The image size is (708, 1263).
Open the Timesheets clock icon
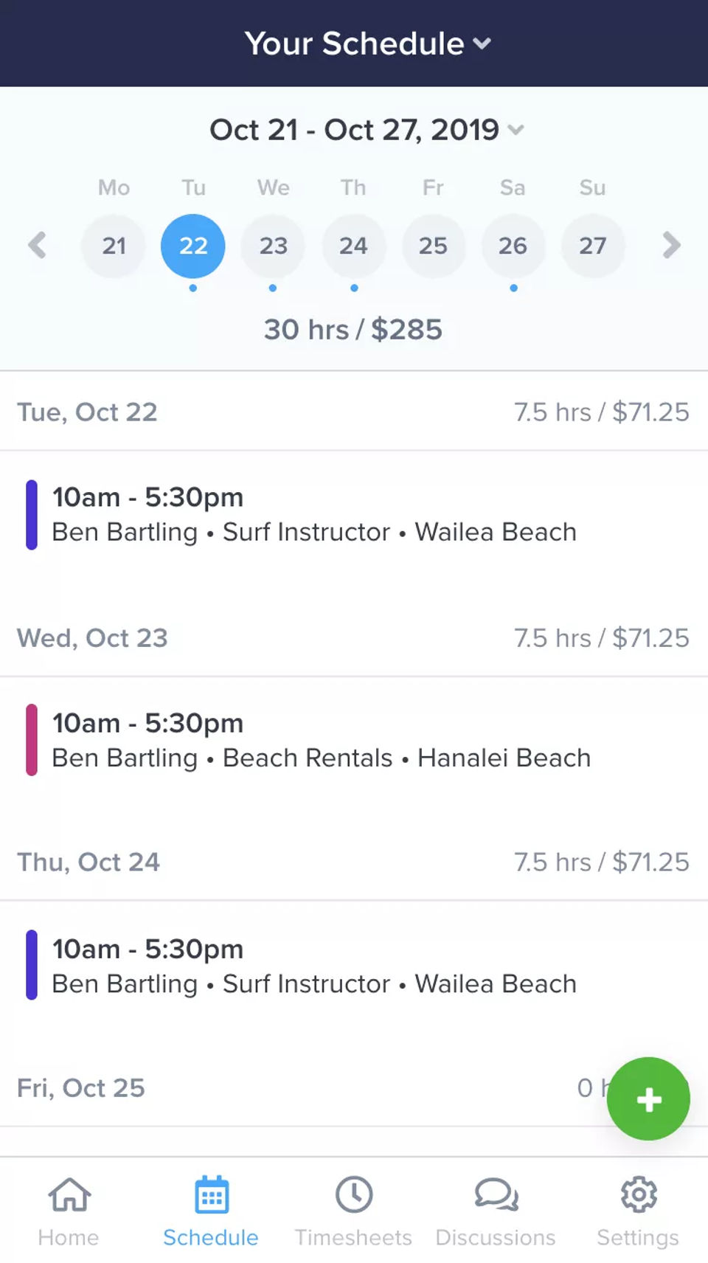(354, 1195)
